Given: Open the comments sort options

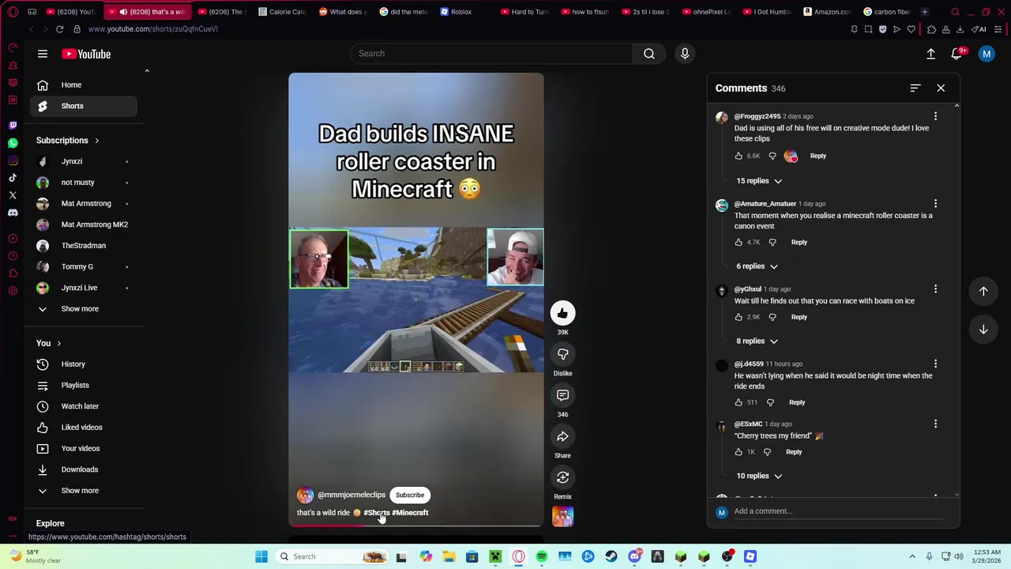Looking at the screenshot, I should [x=915, y=88].
